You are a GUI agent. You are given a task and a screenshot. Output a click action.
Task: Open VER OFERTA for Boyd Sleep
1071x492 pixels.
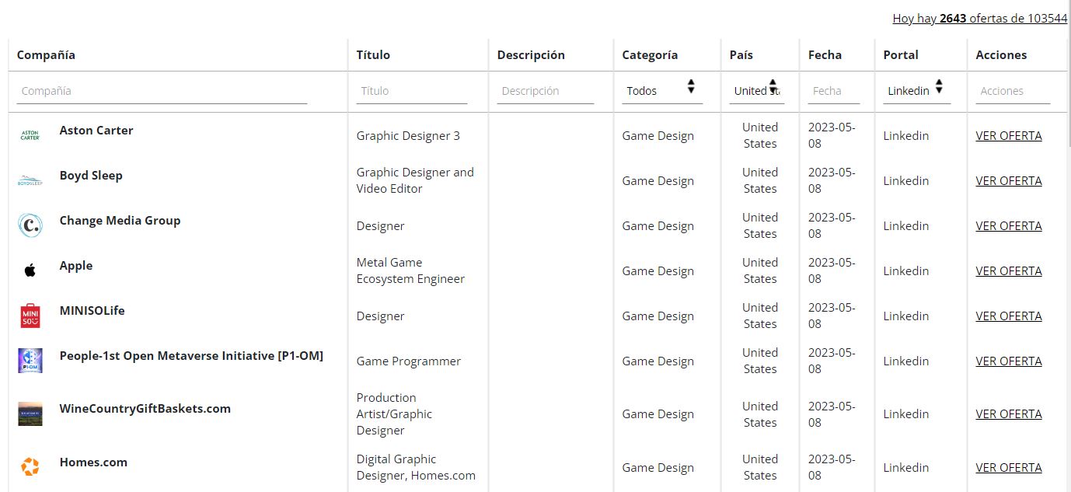[x=1009, y=181]
